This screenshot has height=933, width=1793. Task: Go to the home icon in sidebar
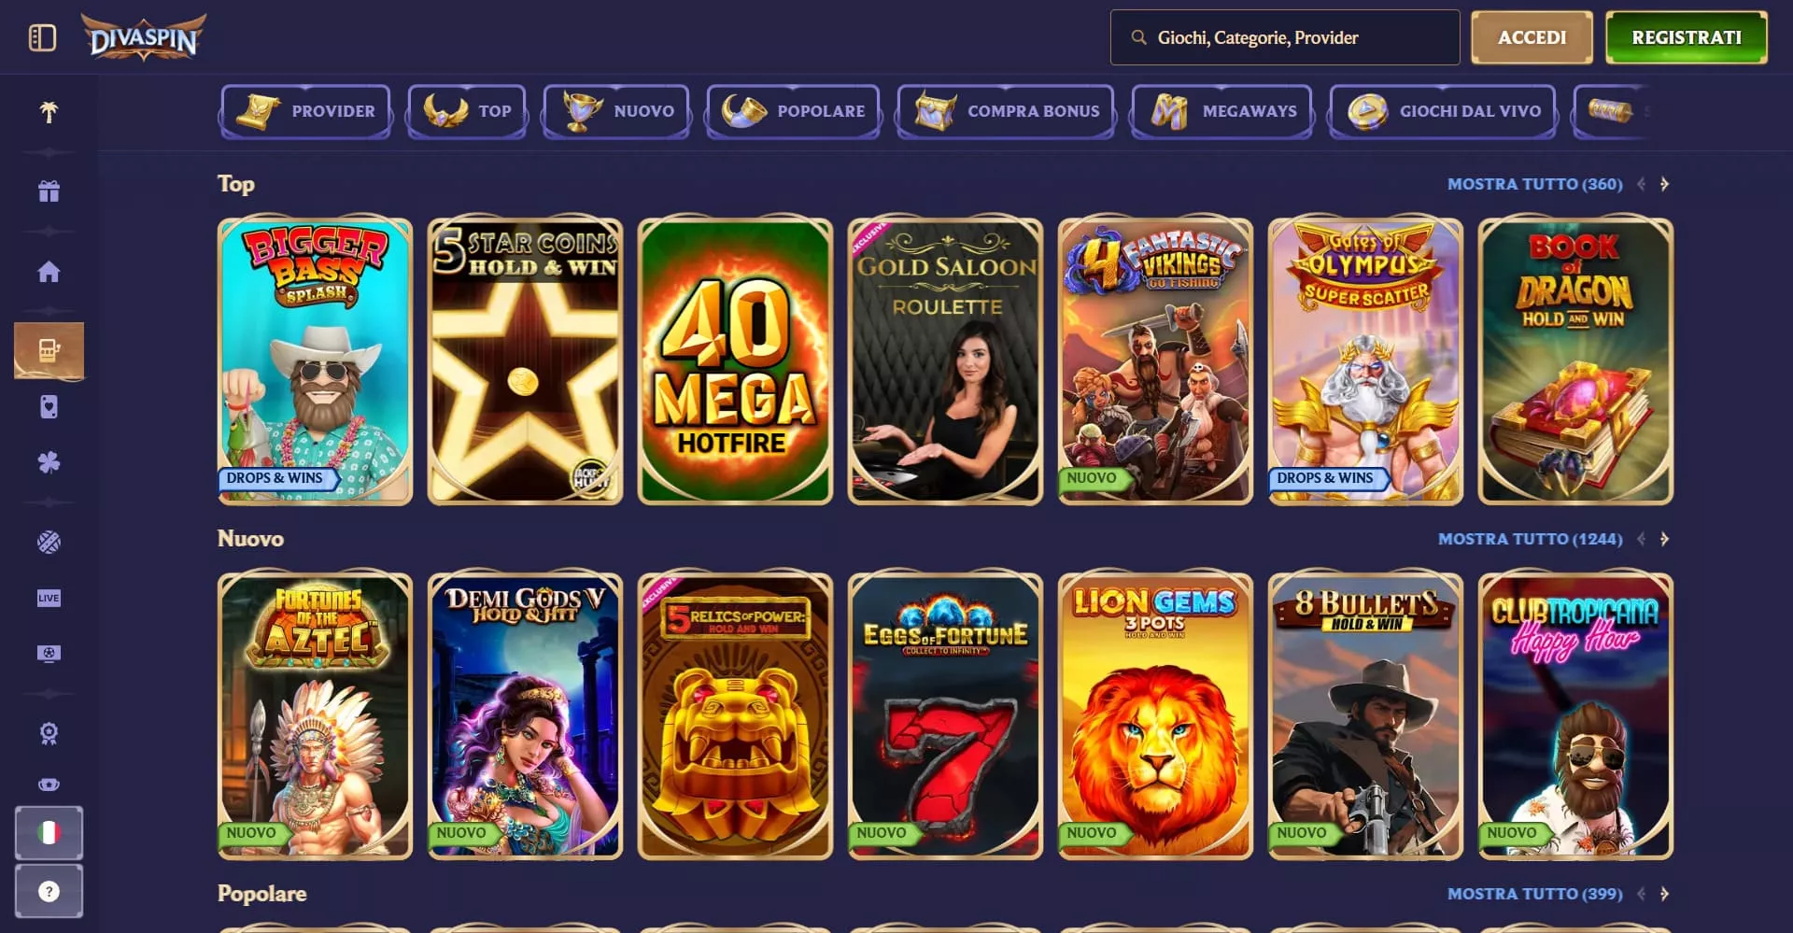[49, 272]
